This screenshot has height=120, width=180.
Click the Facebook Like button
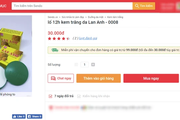point(19,116)
